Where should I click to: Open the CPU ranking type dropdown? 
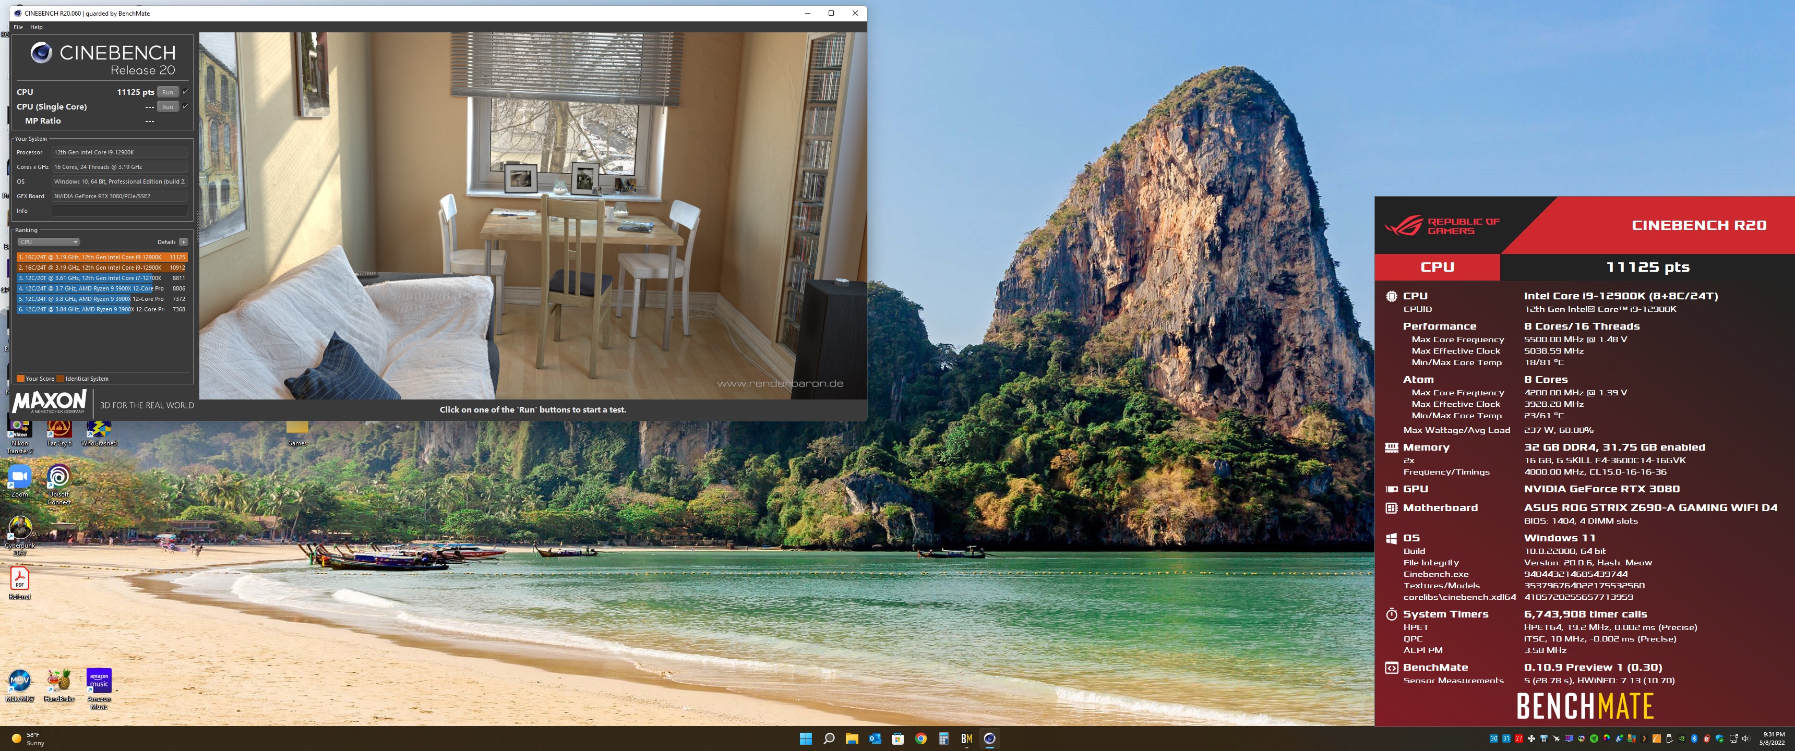click(48, 242)
